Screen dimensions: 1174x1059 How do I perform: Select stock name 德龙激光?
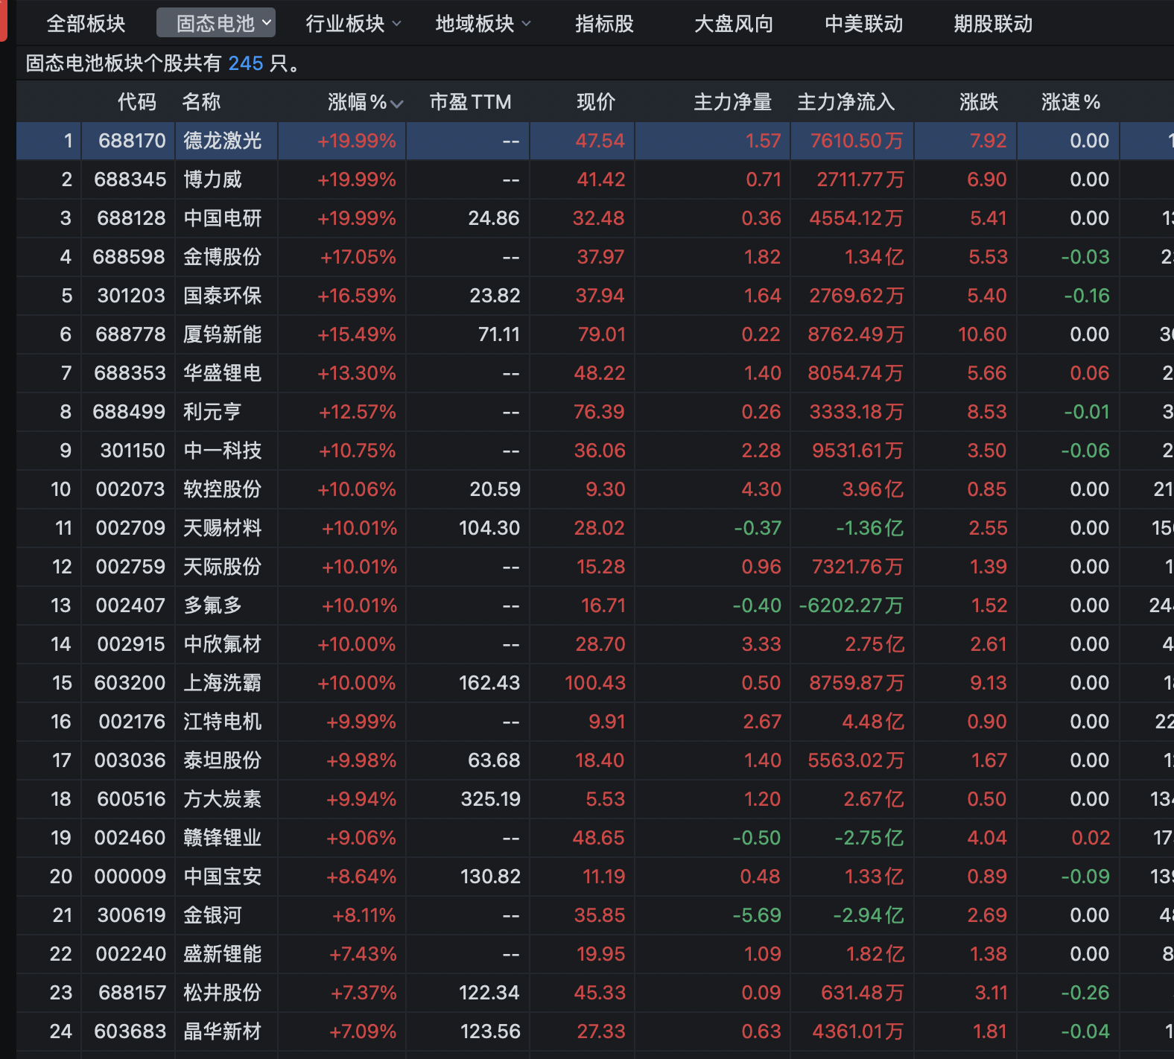tap(223, 141)
